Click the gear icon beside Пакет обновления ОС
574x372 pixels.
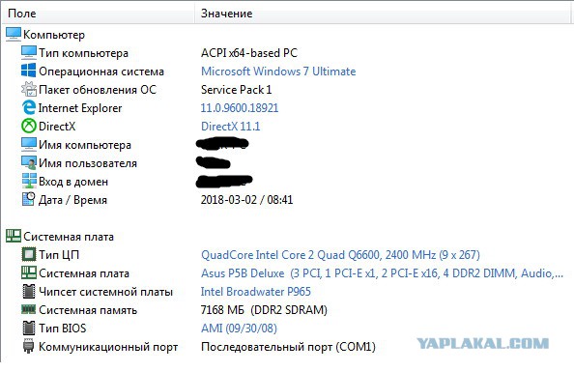tap(29, 89)
